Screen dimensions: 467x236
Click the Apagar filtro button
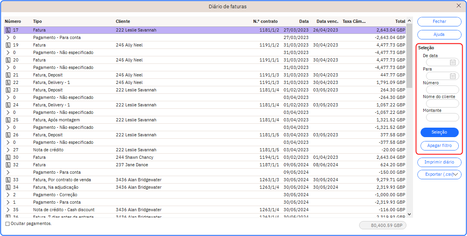(x=439, y=146)
